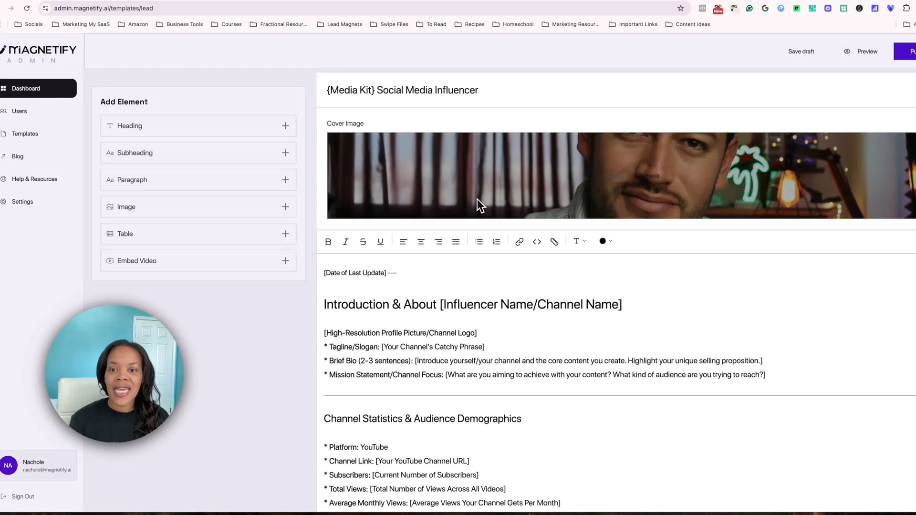
Task: Click the cover image thumbnail
Action: tap(621, 175)
